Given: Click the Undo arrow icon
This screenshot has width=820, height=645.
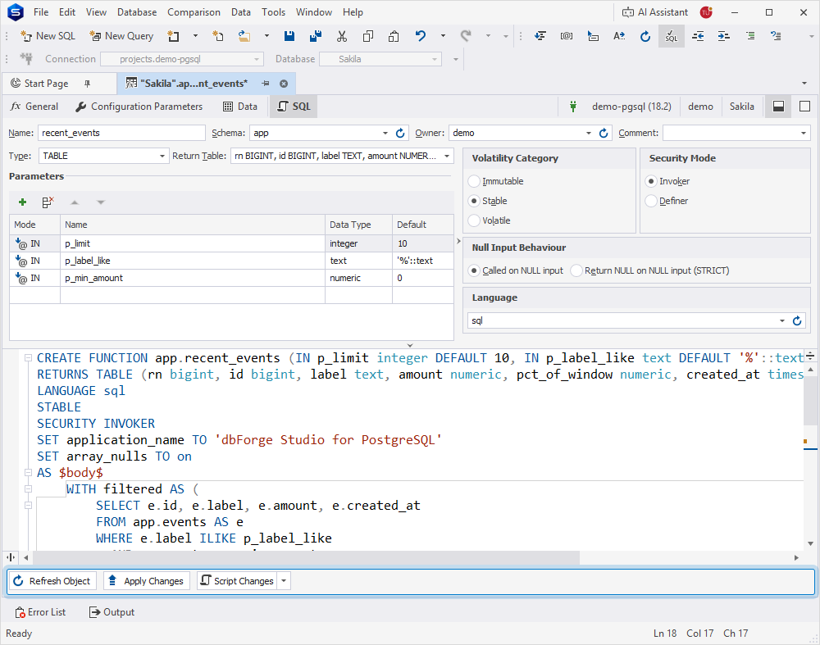Looking at the screenshot, I should click(x=421, y=36).
